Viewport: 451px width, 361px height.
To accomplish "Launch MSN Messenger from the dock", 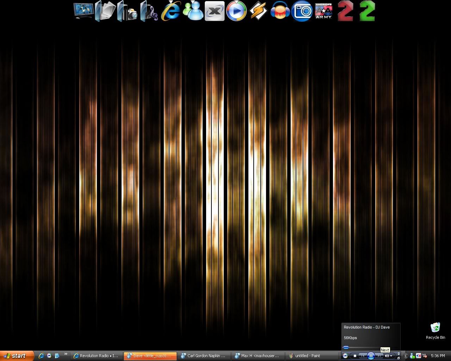I will tap(193, 11).
